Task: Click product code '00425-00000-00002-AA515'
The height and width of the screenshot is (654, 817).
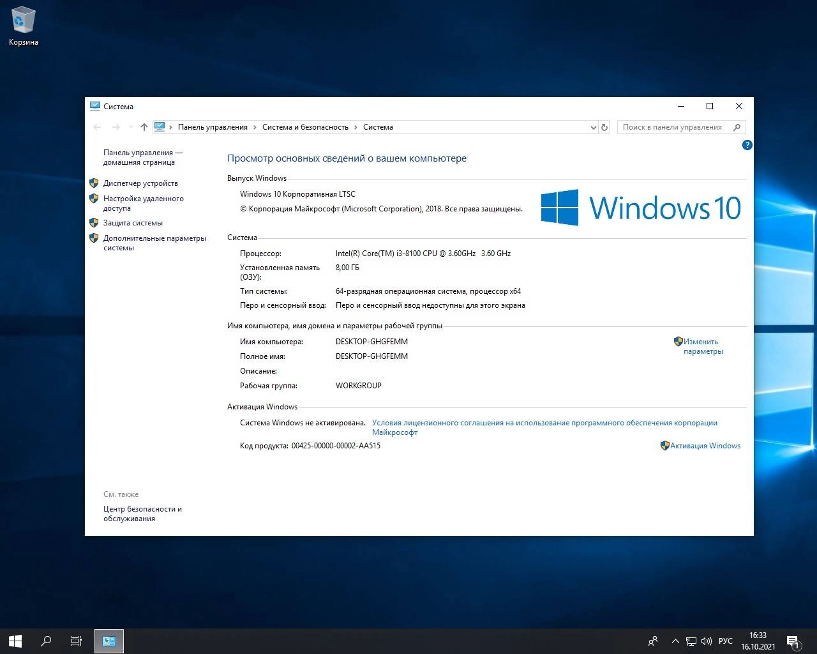Action: (x=336, y=446)
